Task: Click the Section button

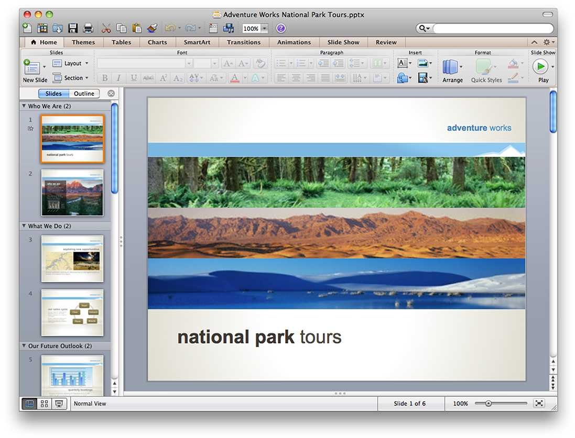Action: 71,77
